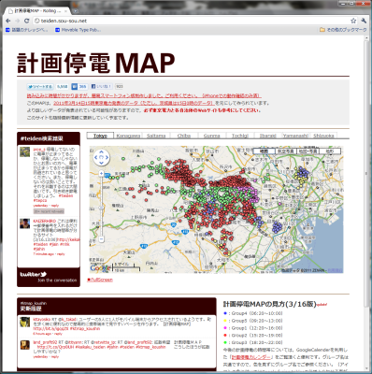Image resolution: width=372 pixels, height=374 pixels.
Task: Open the KAZENHIRO username link
Action: [x=45, y=221]
